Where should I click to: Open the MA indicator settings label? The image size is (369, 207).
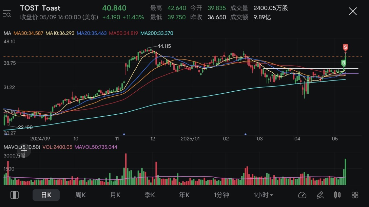tap(7, 33)
